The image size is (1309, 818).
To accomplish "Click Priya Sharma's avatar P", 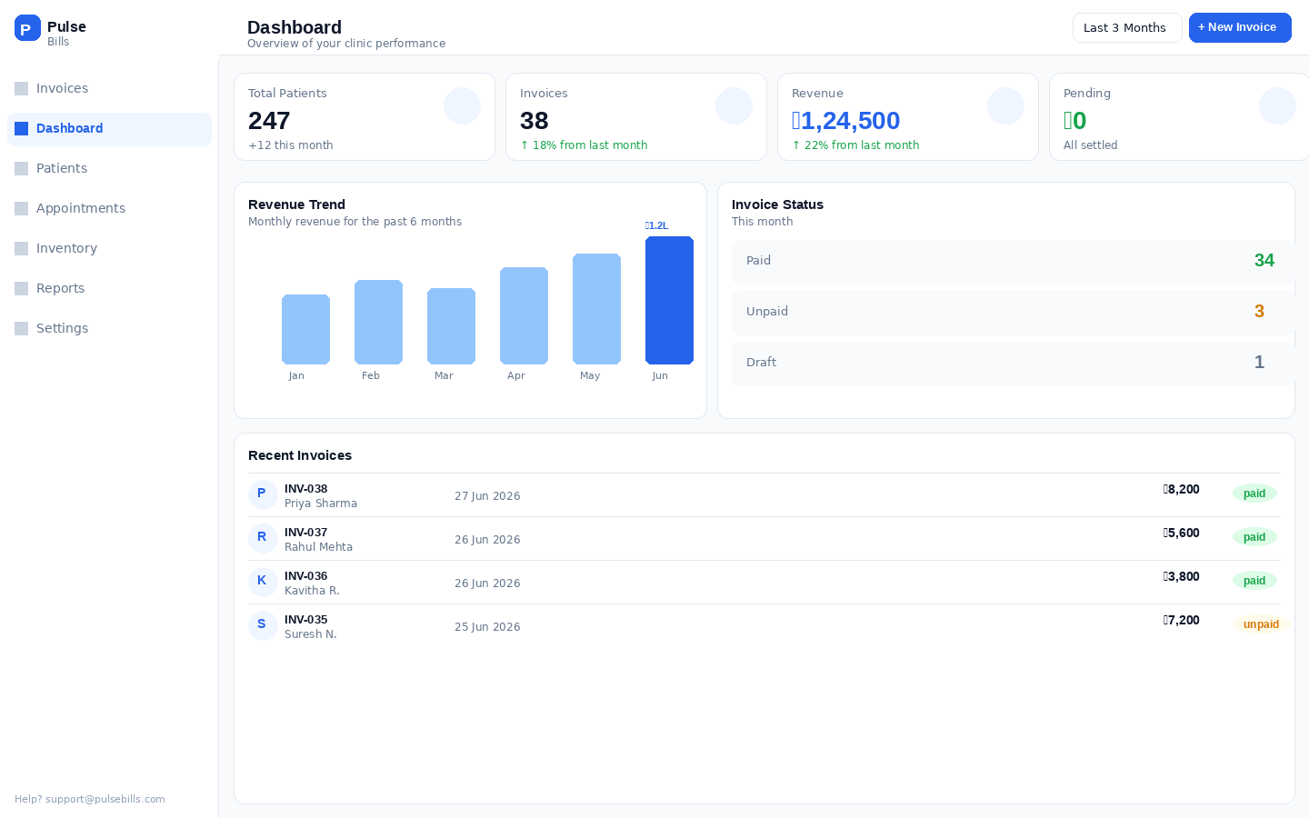I will click(263, 495).
